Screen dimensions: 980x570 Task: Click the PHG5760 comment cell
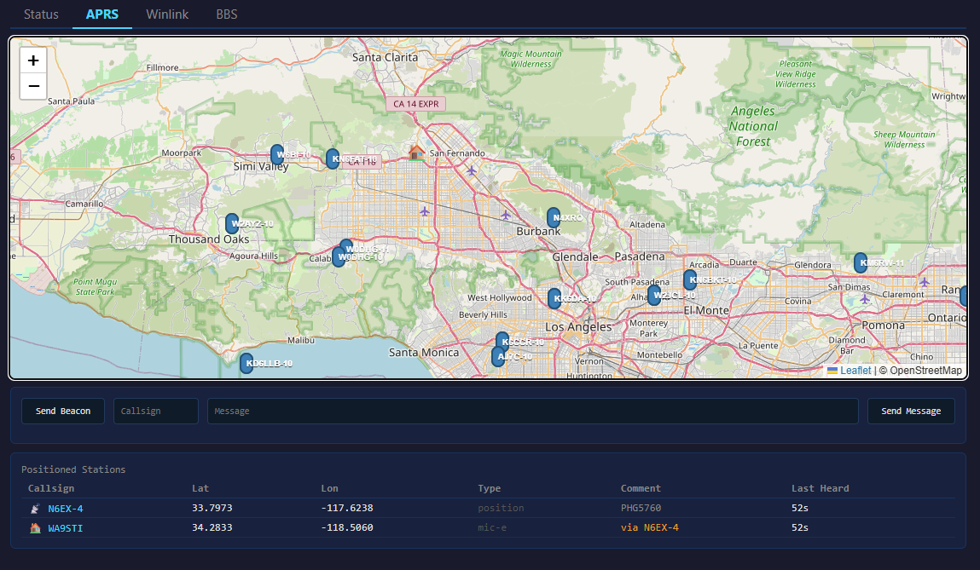tap(641, 508)
